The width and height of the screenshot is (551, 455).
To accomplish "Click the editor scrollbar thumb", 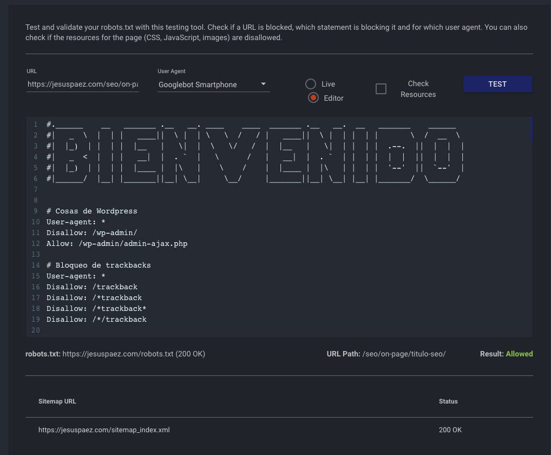I will (532, 129).
